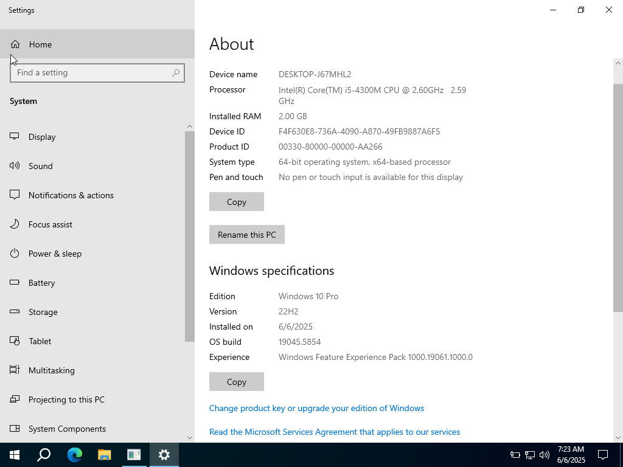The height and width of the screenshot is (467, 623).
Task: Click the sidebar scroll down arrow
Action: (190, 438)
